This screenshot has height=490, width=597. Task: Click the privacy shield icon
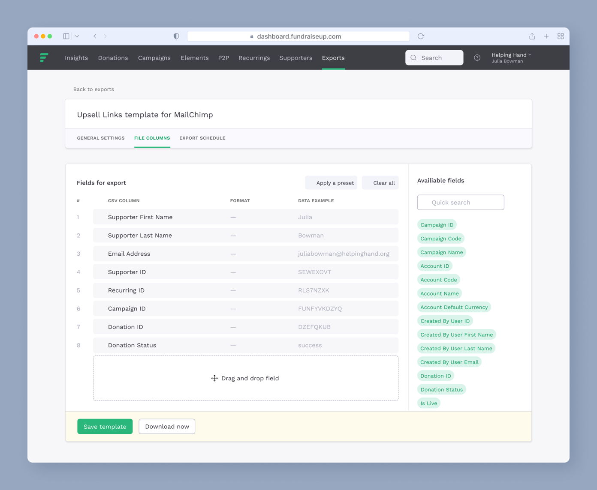176,36
